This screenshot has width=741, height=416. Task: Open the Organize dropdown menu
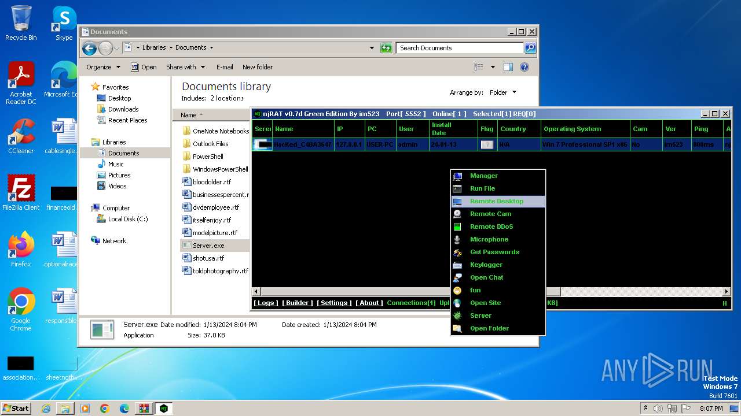[x=103, y=67]
